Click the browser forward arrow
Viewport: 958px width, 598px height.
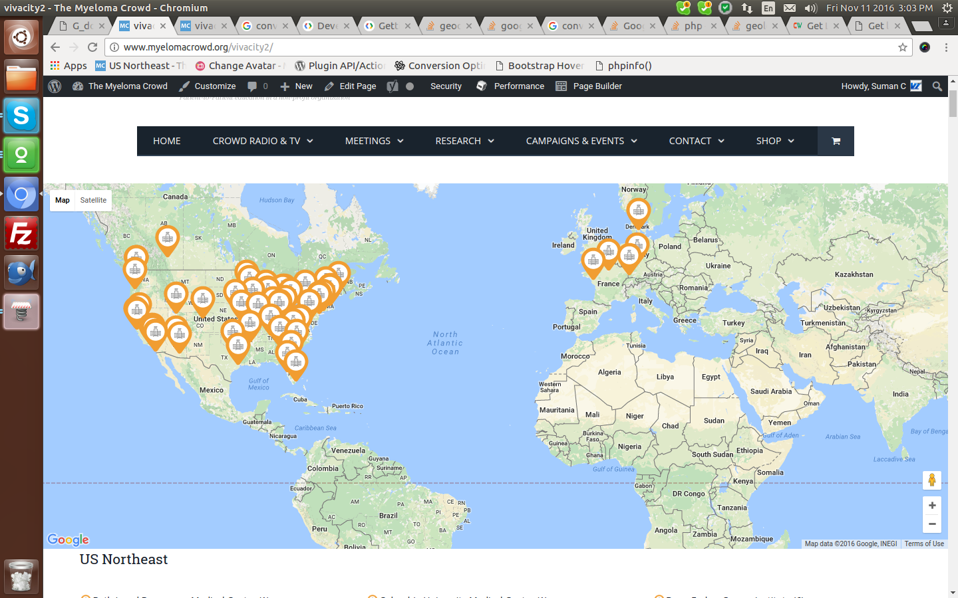tap(74, 47)
